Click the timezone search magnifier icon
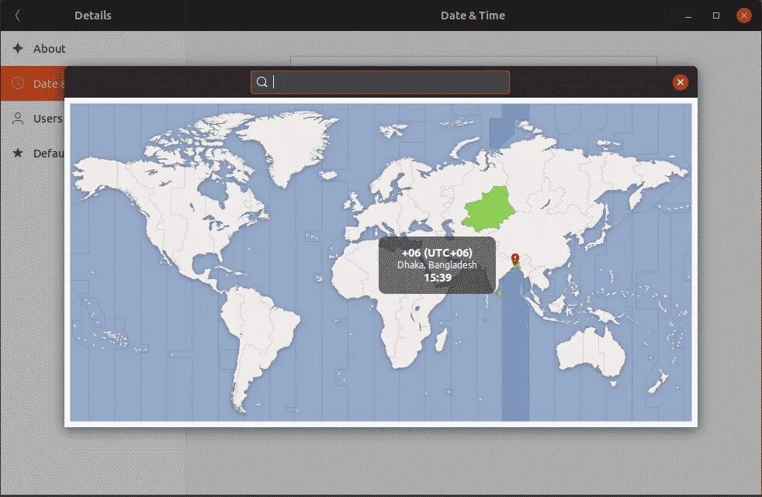This screenshot has height=497, width=762. point(262,82)
